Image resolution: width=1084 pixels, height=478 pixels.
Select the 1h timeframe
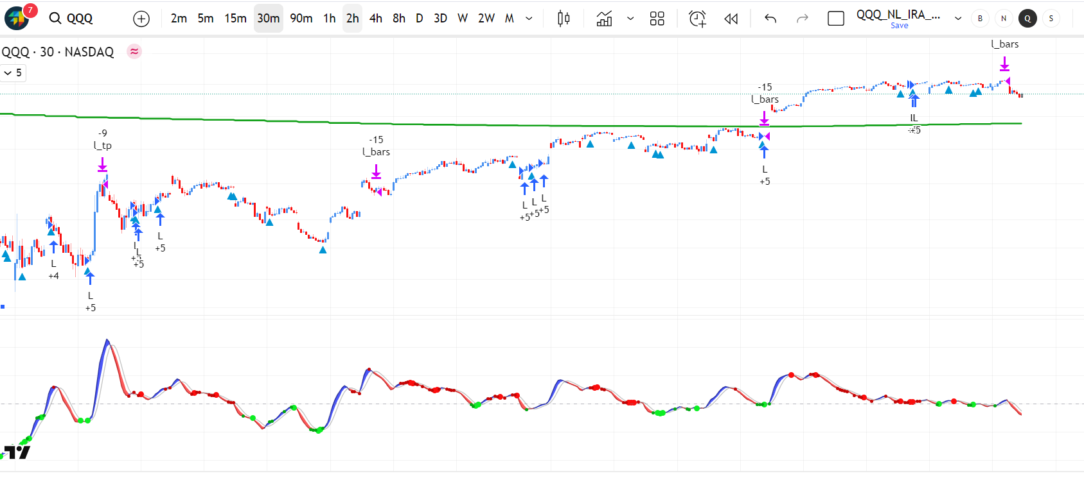coord(330,19)
